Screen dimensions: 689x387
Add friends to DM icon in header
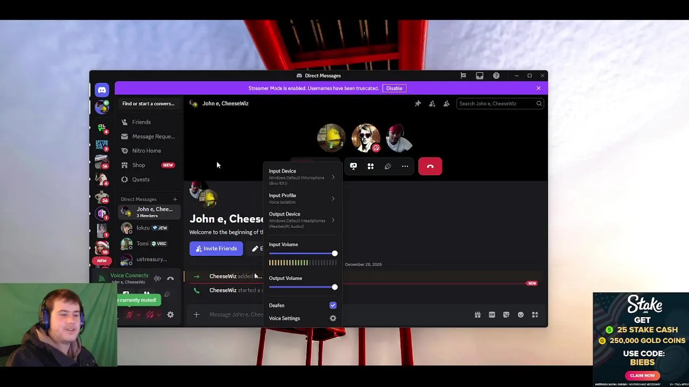coord(432,104)
